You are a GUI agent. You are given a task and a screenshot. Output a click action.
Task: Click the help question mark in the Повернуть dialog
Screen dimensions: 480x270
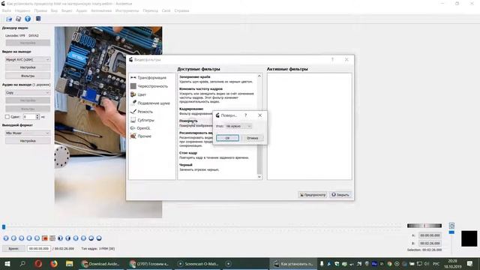point(245,115)
